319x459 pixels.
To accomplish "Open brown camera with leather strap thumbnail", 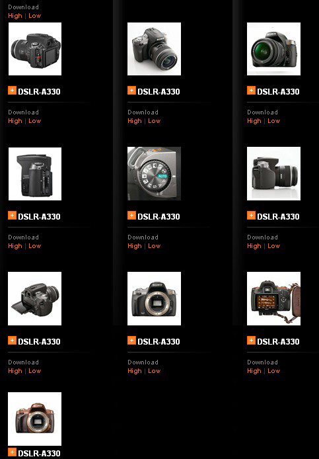I will 273,298.
